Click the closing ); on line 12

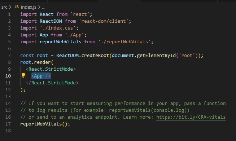(23, 90)
